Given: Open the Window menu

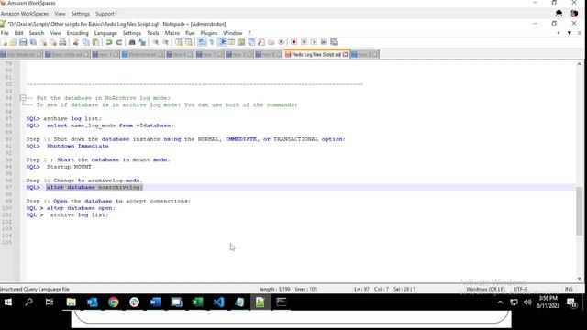Looking at the screenshot, I should (233, 33).
